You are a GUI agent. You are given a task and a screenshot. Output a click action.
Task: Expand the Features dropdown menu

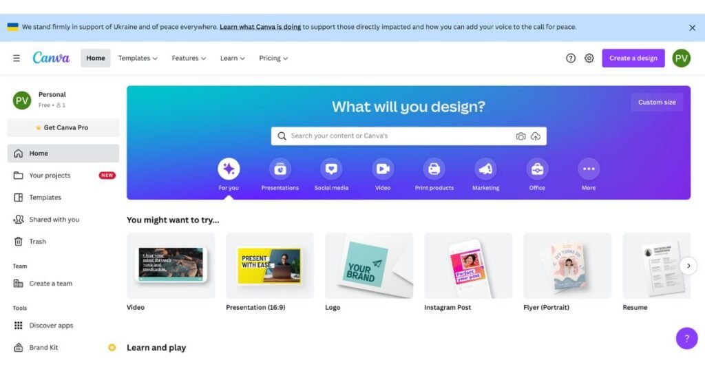coord(189,58)
